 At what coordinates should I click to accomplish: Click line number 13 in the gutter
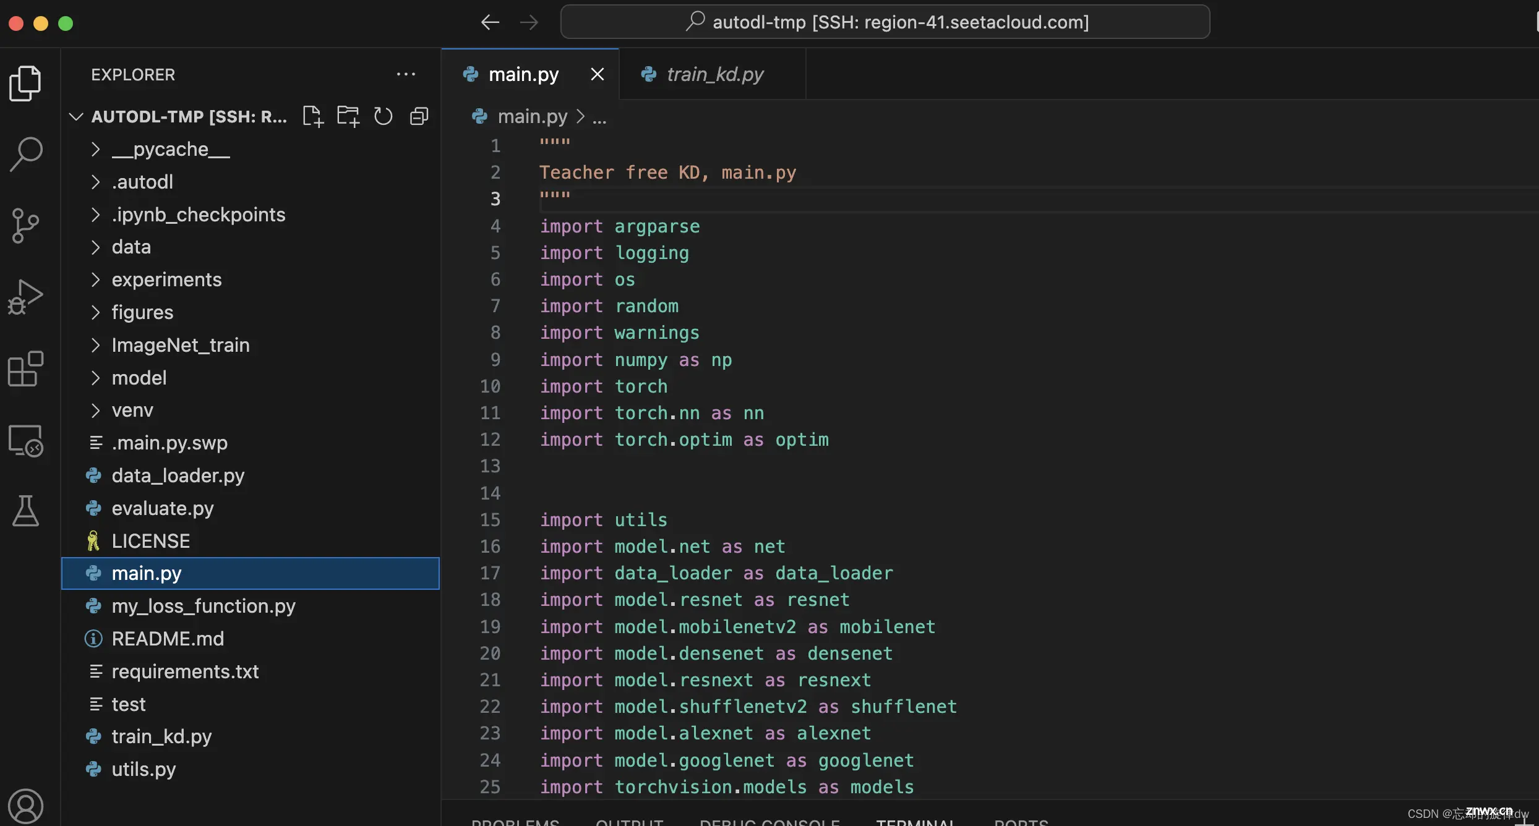491,466
